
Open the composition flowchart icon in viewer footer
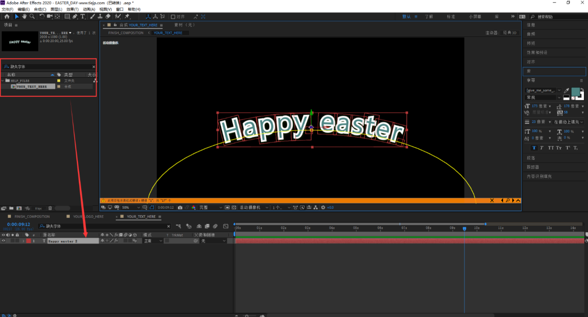click(316, 207)
